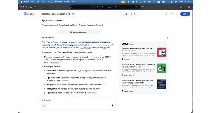Open Safari share button in toolbar
Viewport: 211px width, 113px height.
(181, 7)
